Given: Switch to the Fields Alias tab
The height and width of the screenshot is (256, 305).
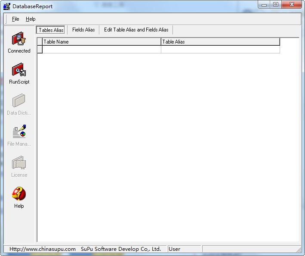Looking at the screenshot, I should pyautogui.click(x=83, y=30).
